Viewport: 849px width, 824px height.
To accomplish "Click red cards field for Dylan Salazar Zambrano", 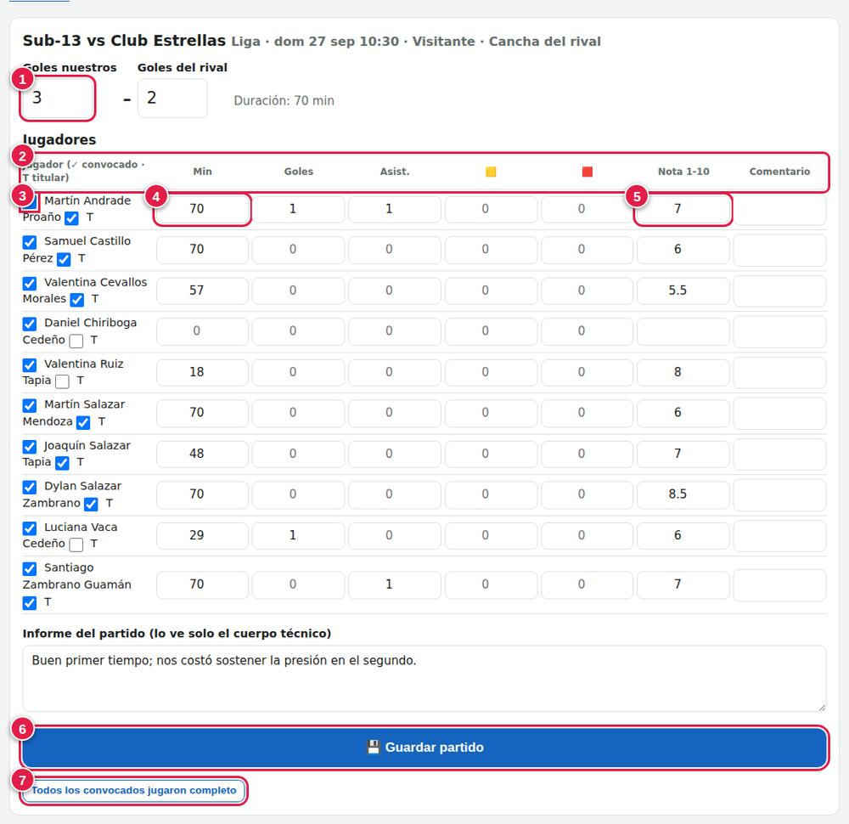I will click(587, 494).
